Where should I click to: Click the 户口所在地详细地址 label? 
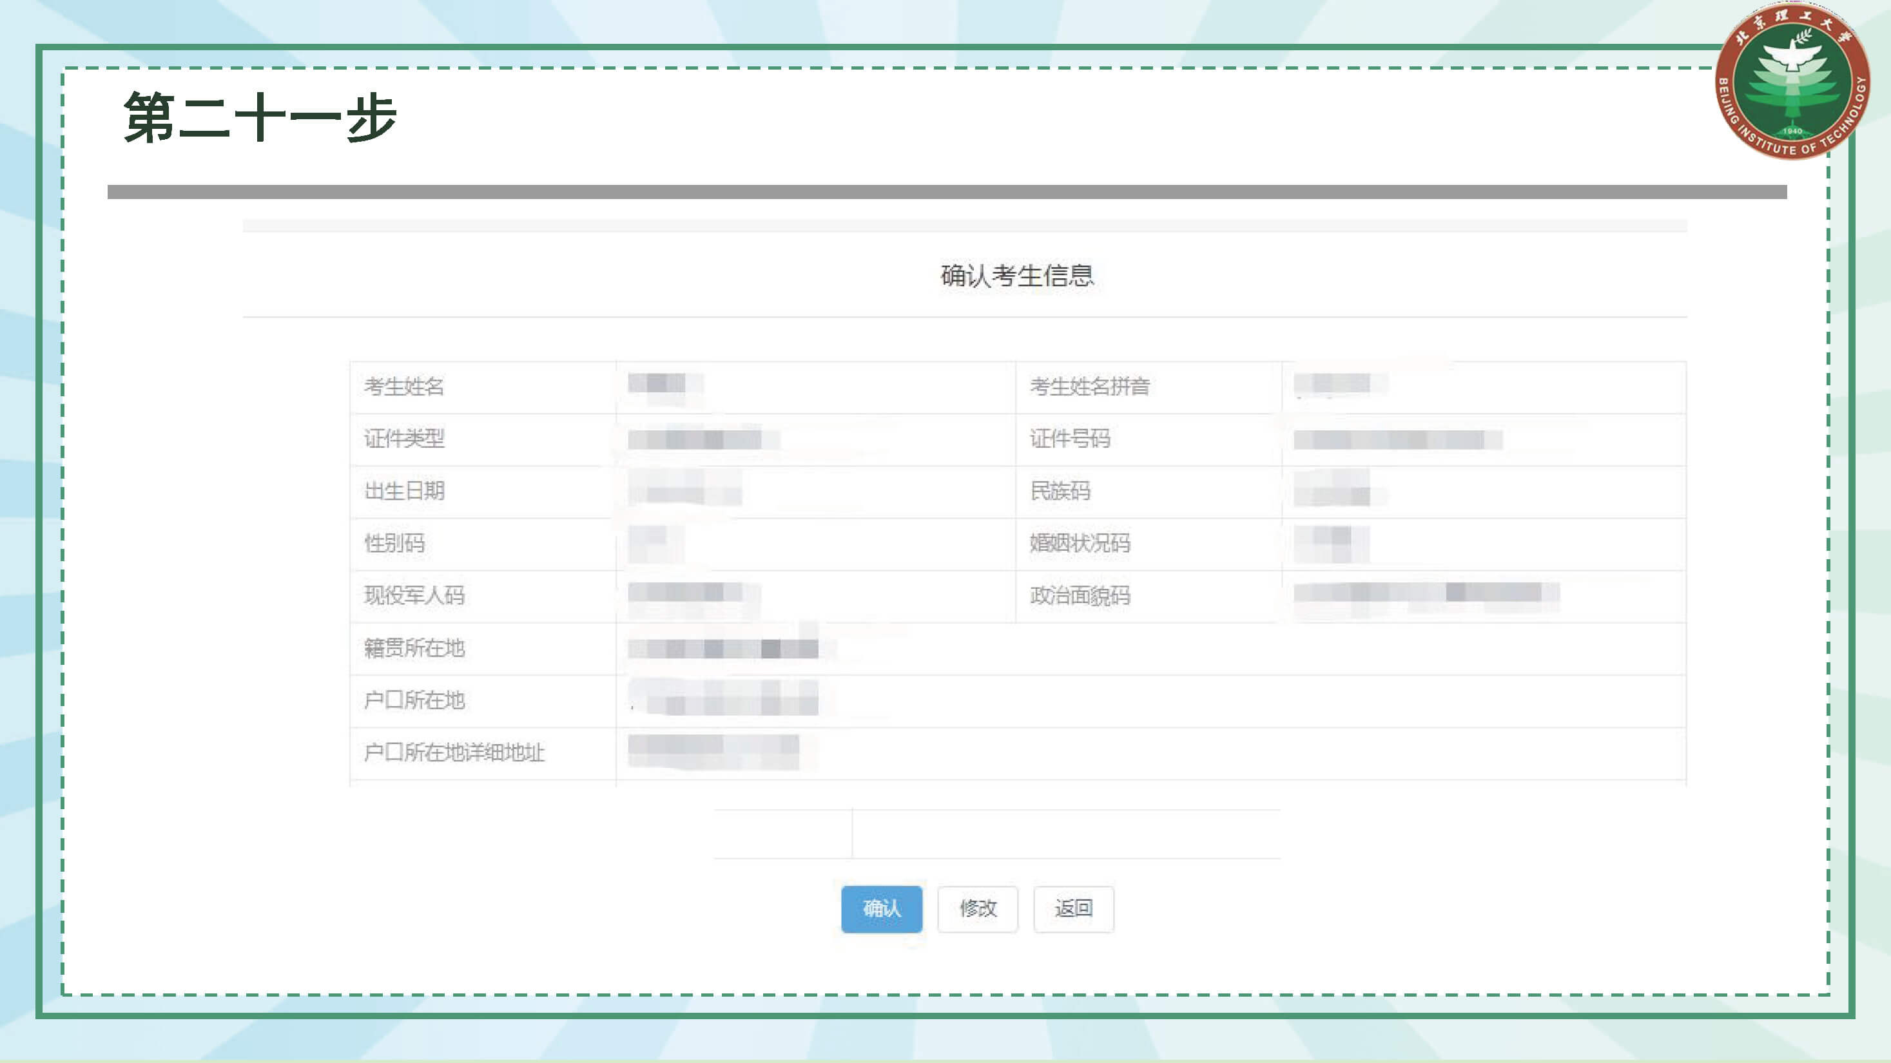(454, 752)
